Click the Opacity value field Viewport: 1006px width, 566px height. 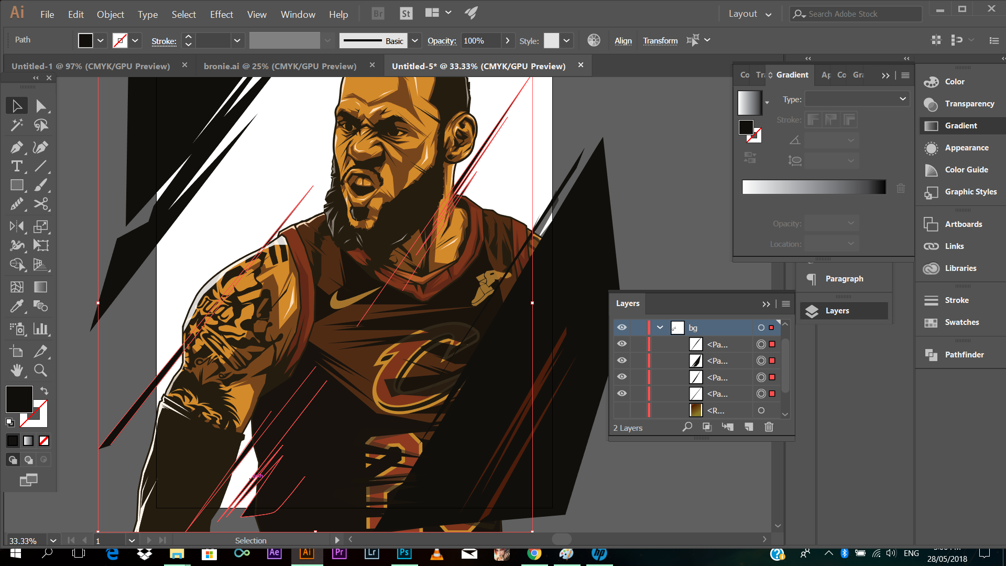point(481,40)
